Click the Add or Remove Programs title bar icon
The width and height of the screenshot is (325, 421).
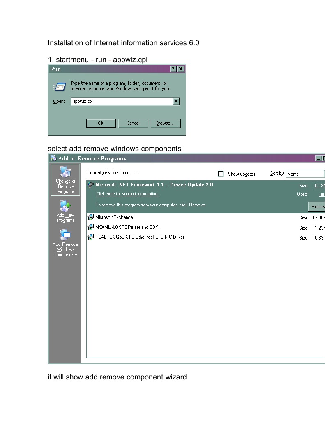(53, 158)
